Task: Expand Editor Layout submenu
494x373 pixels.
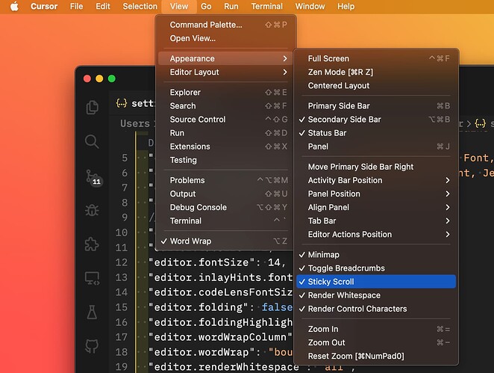Action: pos(225,72)
